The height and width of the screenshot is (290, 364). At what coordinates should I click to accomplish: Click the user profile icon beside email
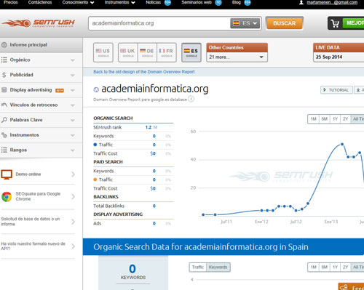tap(301, 2)
